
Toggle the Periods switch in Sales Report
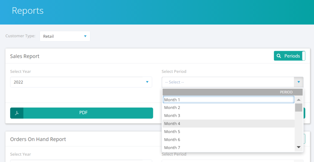point(304,56)
